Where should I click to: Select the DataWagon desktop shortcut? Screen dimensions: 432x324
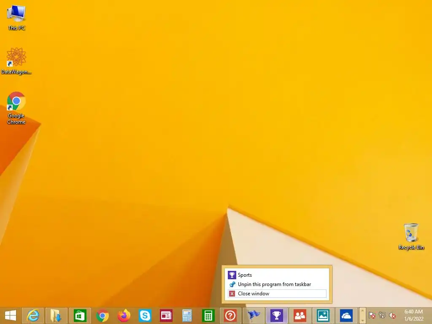click(16, 61)
